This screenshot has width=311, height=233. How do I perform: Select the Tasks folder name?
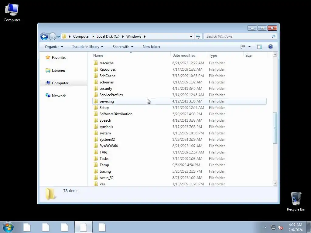(104, 158)
